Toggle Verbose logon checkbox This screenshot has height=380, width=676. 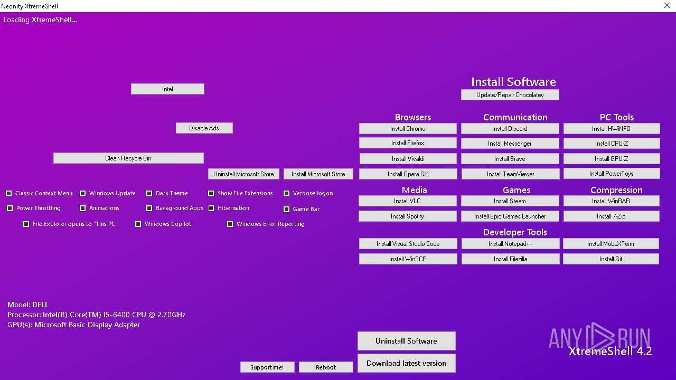[x=287, y=194]
